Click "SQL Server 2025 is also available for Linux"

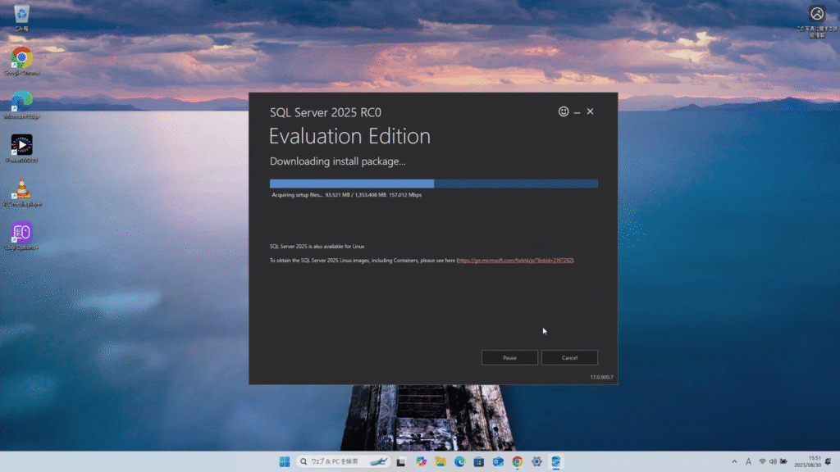click(x=317, y=247)
